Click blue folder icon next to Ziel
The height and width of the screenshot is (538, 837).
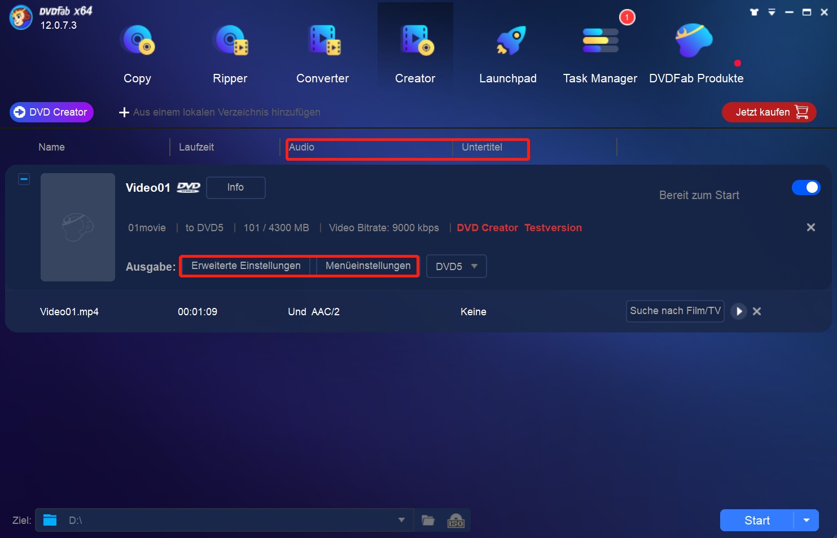pyautogui.click(x=50, y=520)
